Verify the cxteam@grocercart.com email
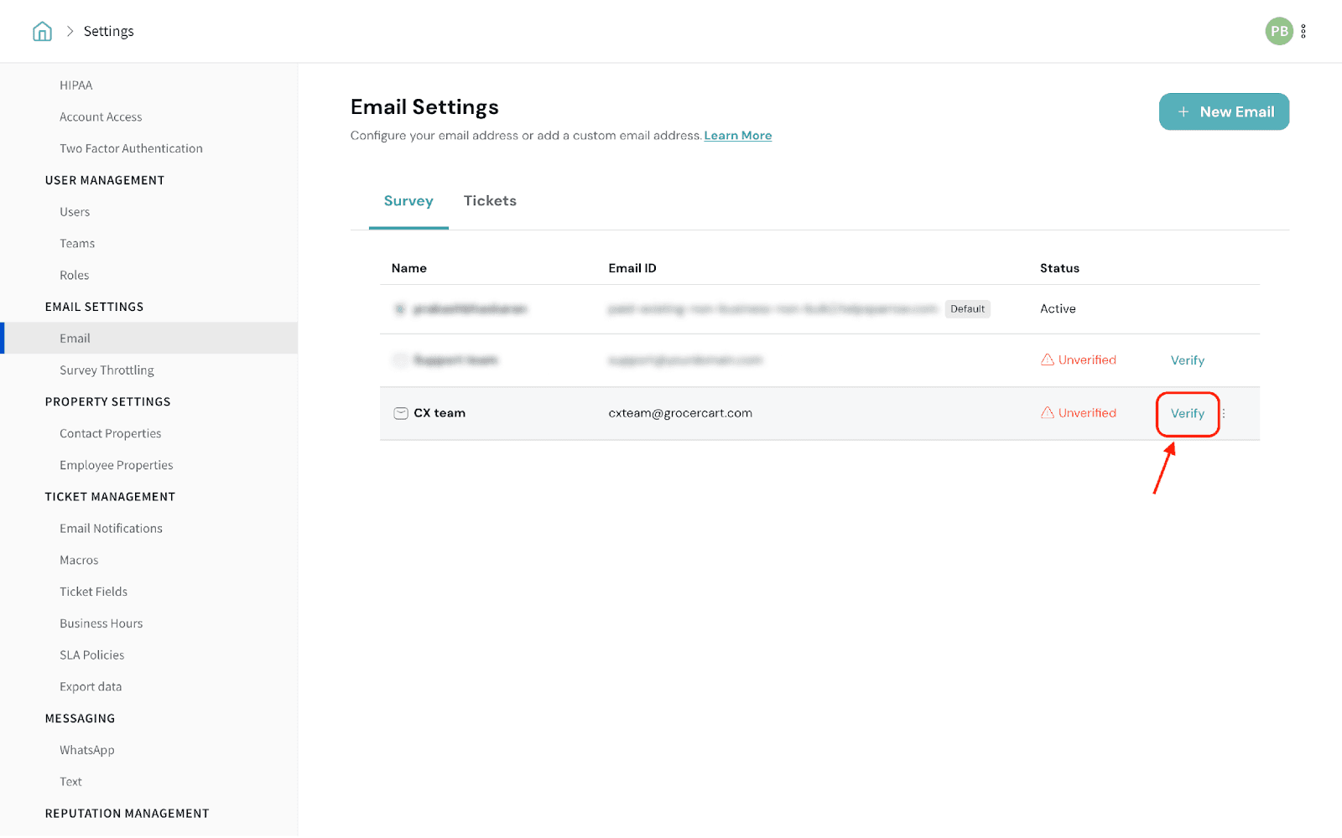Image resolution: width=1342 pixels, height=838 pixels. tap(1187, 414)
